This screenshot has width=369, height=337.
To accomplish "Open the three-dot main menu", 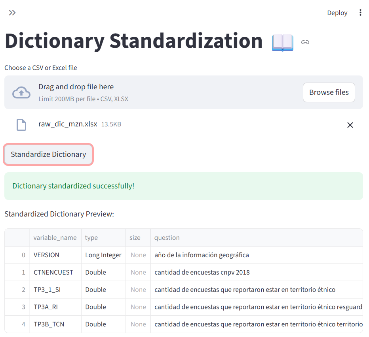I will point(360,13).
